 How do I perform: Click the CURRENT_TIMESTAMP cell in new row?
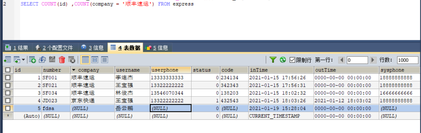(x=281, y=116)
